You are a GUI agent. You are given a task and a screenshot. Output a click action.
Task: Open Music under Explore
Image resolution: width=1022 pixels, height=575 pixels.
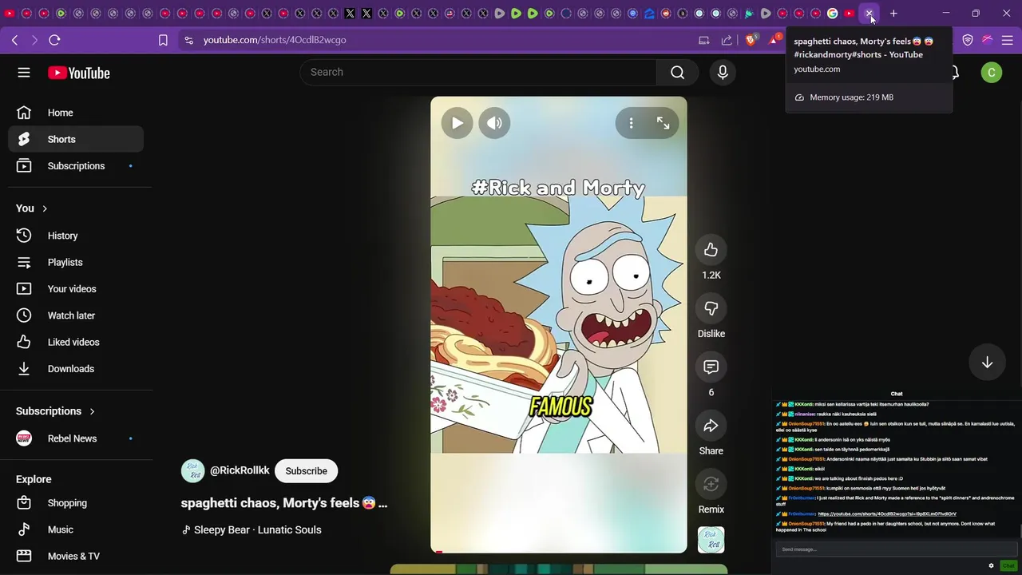click(x=76, y=529)
